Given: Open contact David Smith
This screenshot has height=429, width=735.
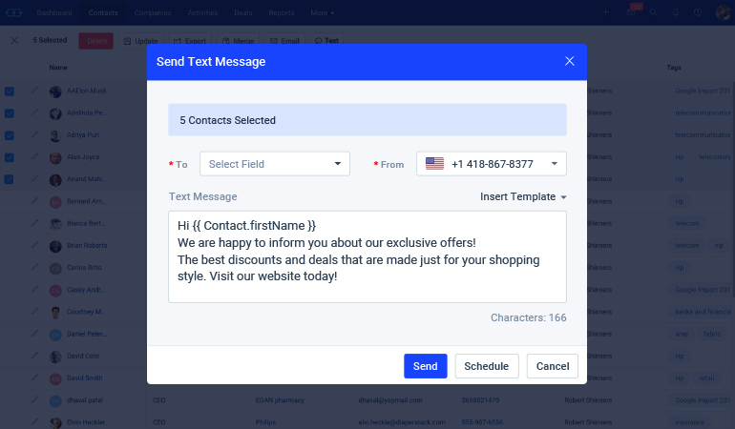Looking at the screenshot, I should (x=84, y=378).
